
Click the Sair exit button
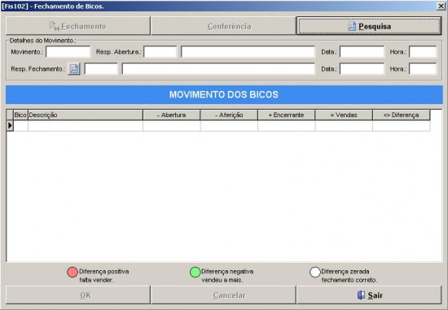[369, 295]
